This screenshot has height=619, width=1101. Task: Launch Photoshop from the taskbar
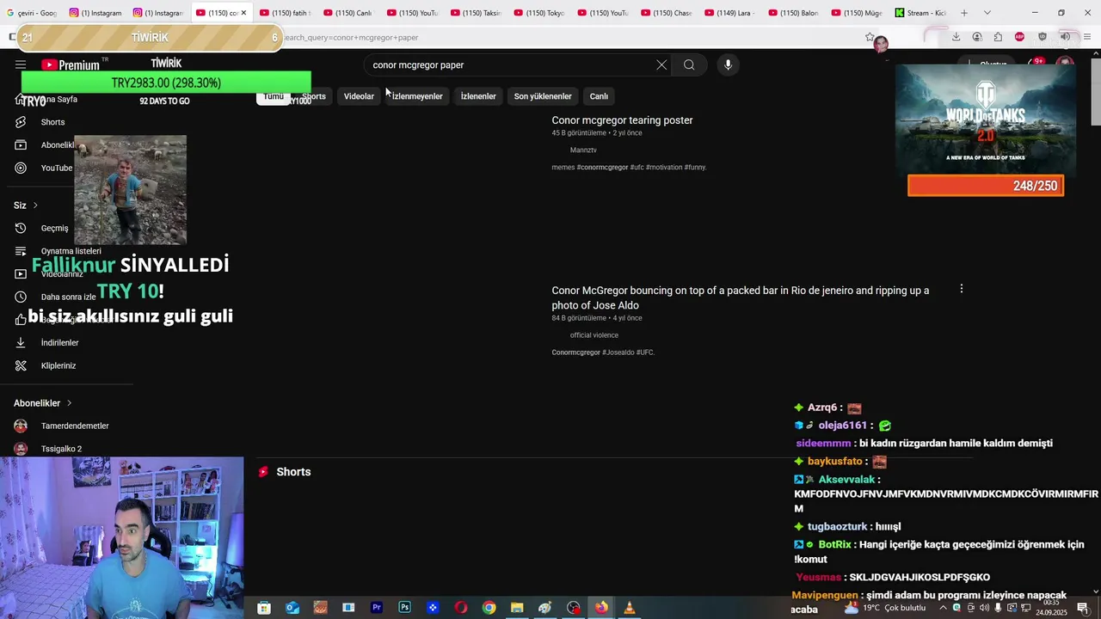point(404,608)
